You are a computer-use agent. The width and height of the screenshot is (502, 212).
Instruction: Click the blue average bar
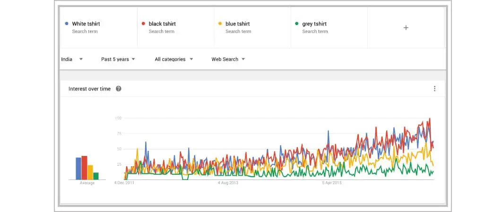(78, 168)
